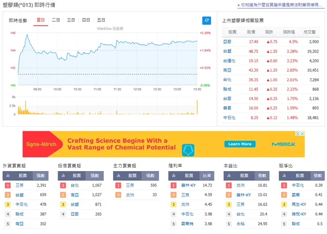
Task: Open 亞聚 stock in related list
Action: point(227,42)
